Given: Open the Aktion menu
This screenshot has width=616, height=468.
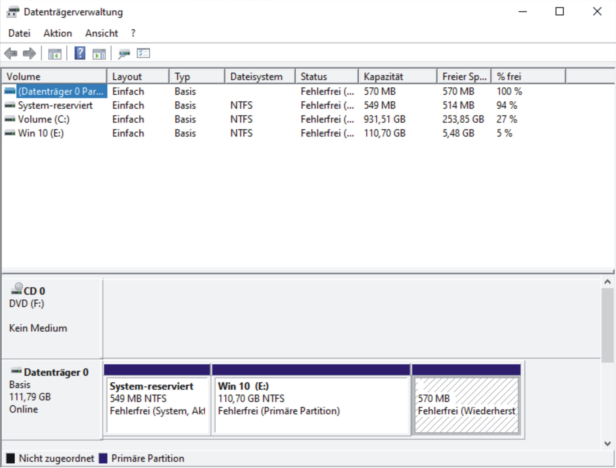Looking at the screenshot, I should [58, 33].
